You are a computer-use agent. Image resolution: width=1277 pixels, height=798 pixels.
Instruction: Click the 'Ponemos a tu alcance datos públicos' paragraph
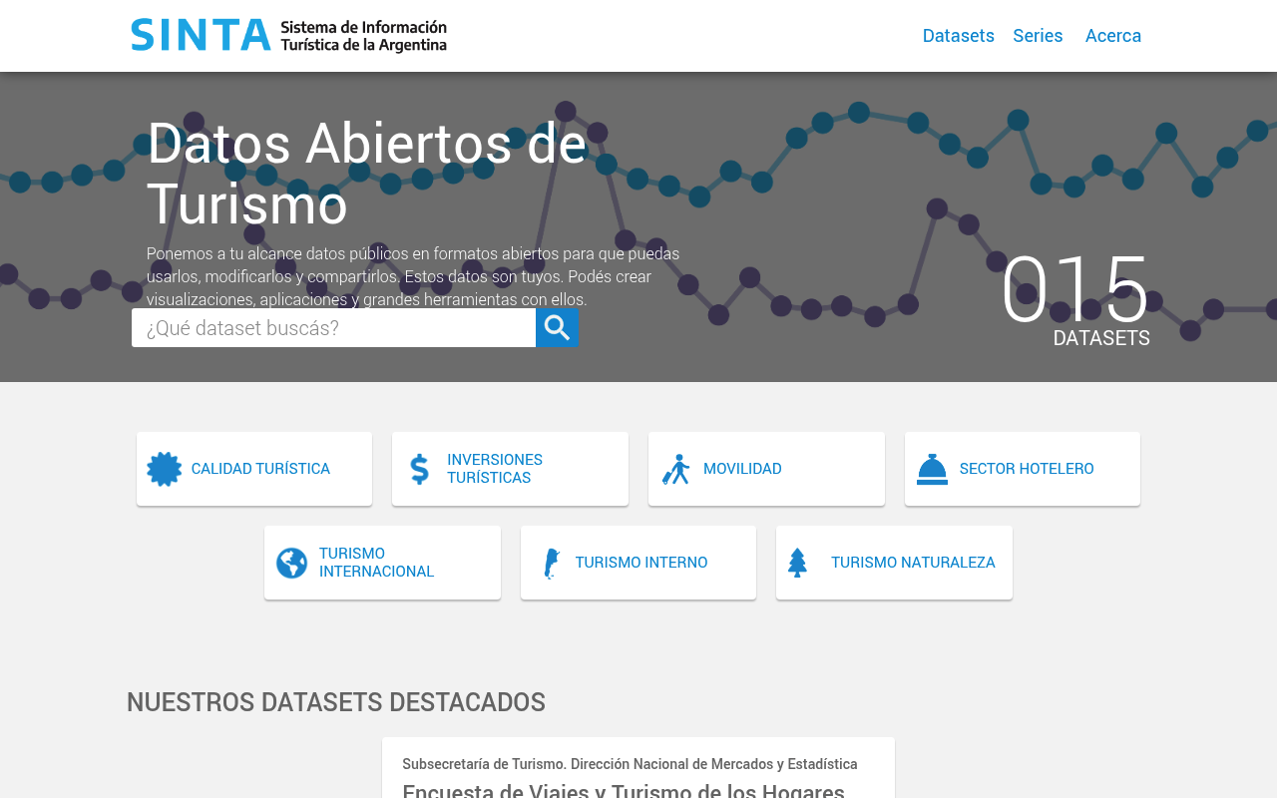[413, 276]
